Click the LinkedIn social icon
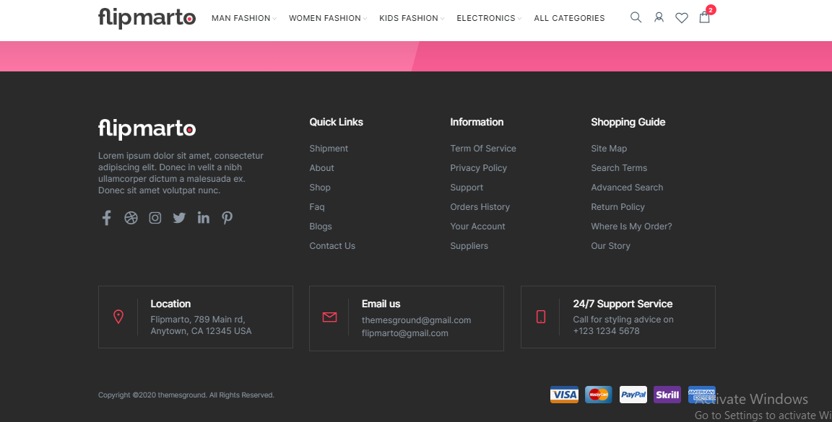832x422 pixels. click(x=203, y=217)
